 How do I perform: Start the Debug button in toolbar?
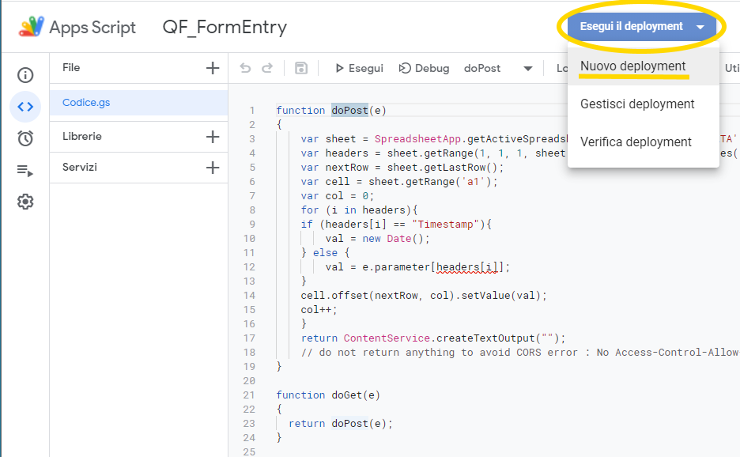click(424, 69)
